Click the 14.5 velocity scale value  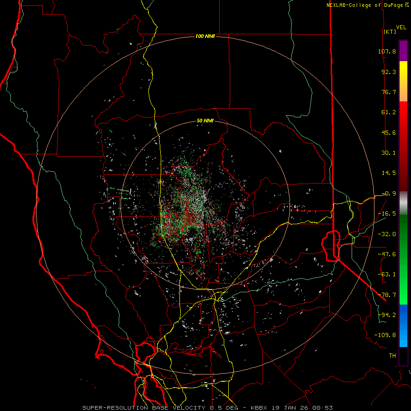[389, 173]
